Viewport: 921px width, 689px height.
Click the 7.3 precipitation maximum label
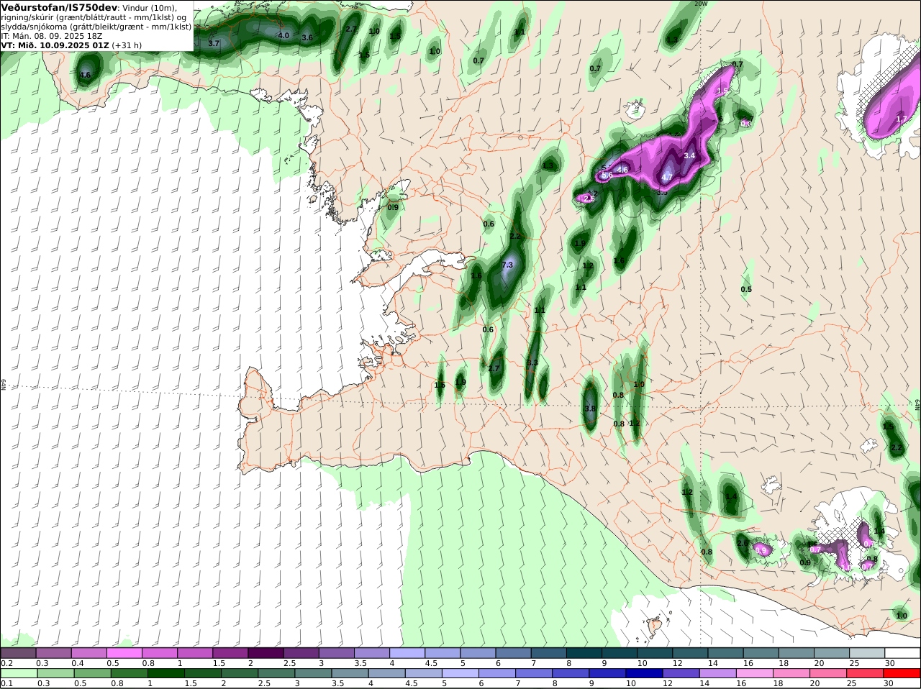pyautogui.click(x=507, y=265)
